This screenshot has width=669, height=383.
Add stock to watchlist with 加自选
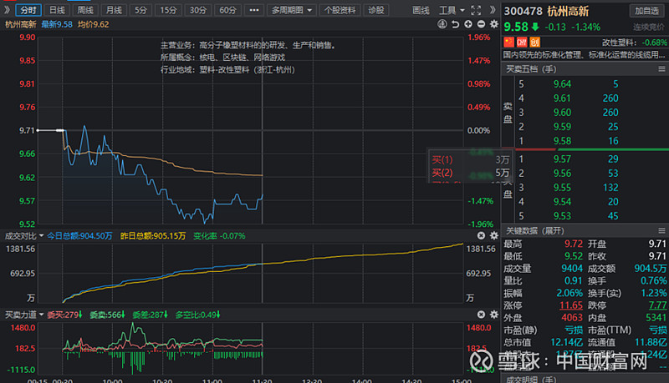(x=646, y=11)
